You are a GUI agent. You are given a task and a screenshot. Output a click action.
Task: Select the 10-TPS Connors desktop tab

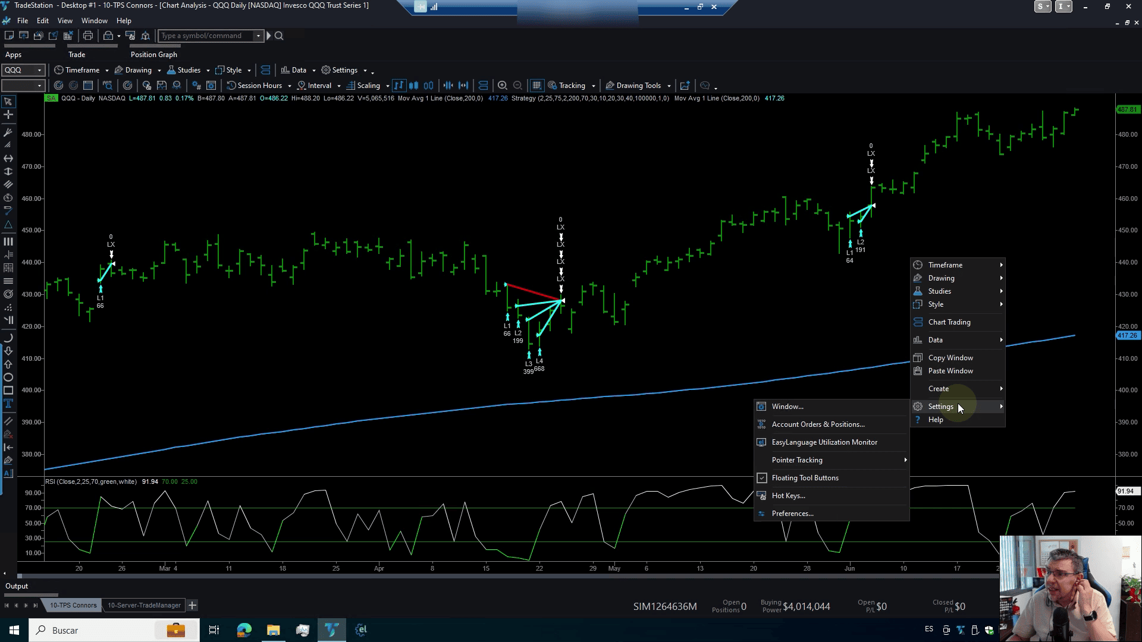pos(73,605)
